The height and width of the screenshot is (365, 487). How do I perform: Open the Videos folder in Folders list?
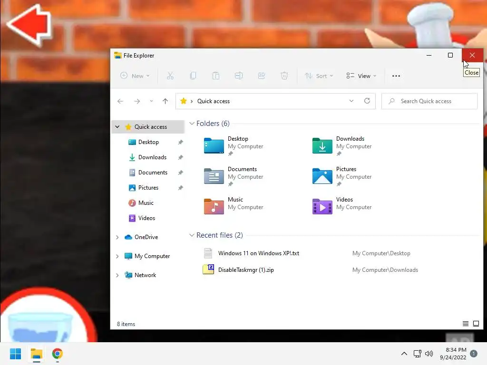pyautogui.click(x=342, y=206)
